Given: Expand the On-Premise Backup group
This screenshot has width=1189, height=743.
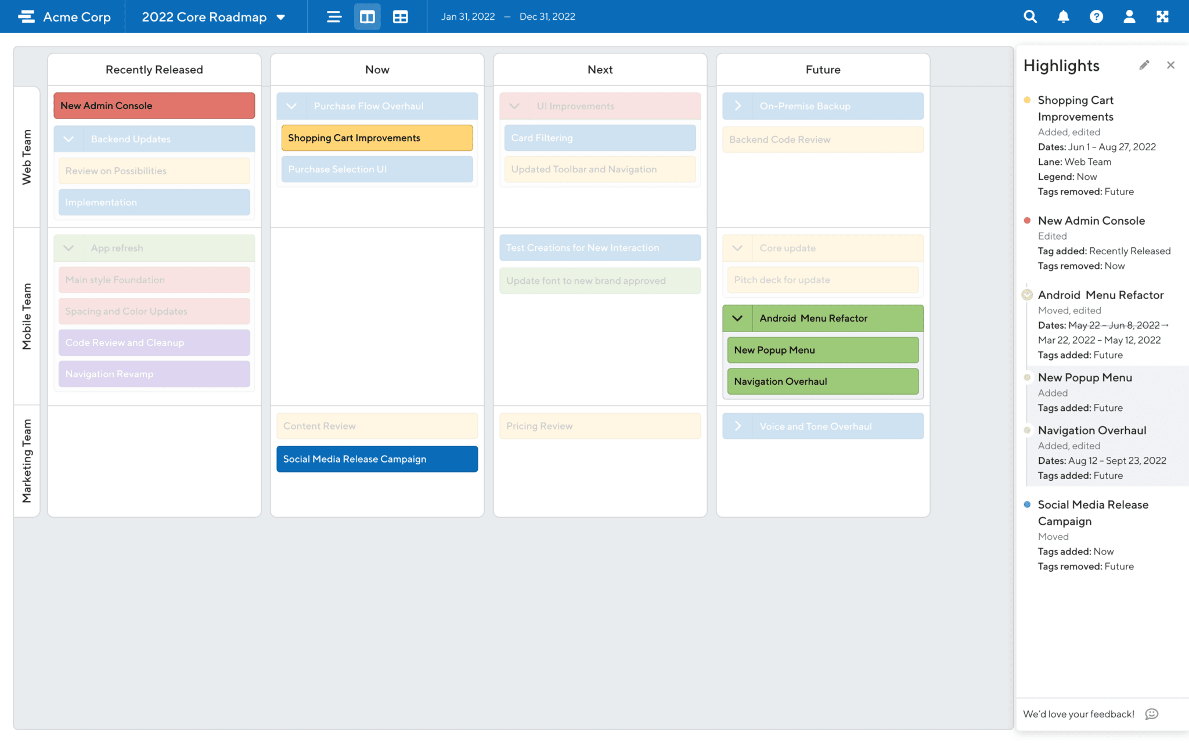Looking at the screenshot, I should click(738, 106).
